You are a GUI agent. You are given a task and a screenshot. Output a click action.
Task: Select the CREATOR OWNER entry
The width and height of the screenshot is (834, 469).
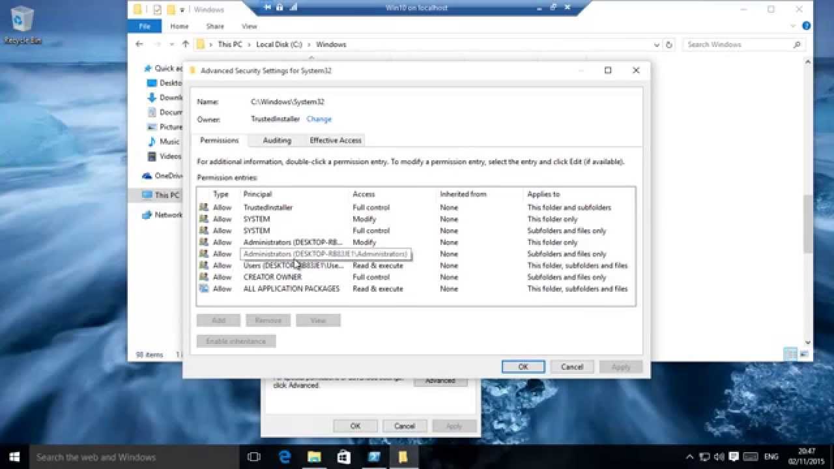416,277
